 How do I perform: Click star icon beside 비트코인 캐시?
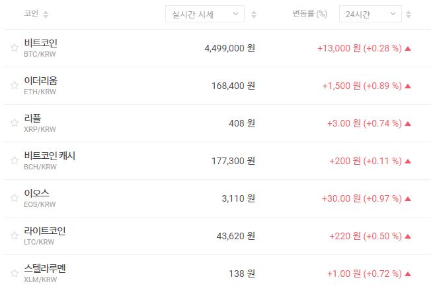coord(14,160)
